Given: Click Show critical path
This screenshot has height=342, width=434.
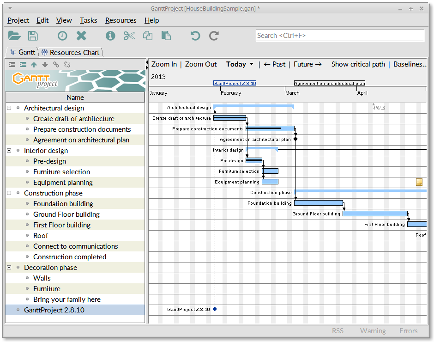Looking at the screenshot, I should [358, 64].
